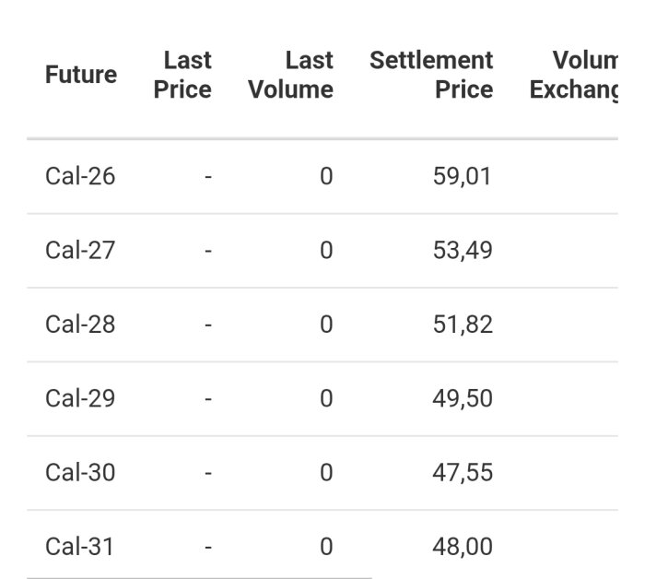Select the Settlement Price column header
Image resolution: width=645 pixels, height=579 pixels.
pos(431,75)
